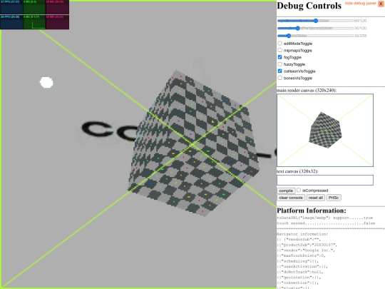Close the debug panel with orange X

click(381, 4)
